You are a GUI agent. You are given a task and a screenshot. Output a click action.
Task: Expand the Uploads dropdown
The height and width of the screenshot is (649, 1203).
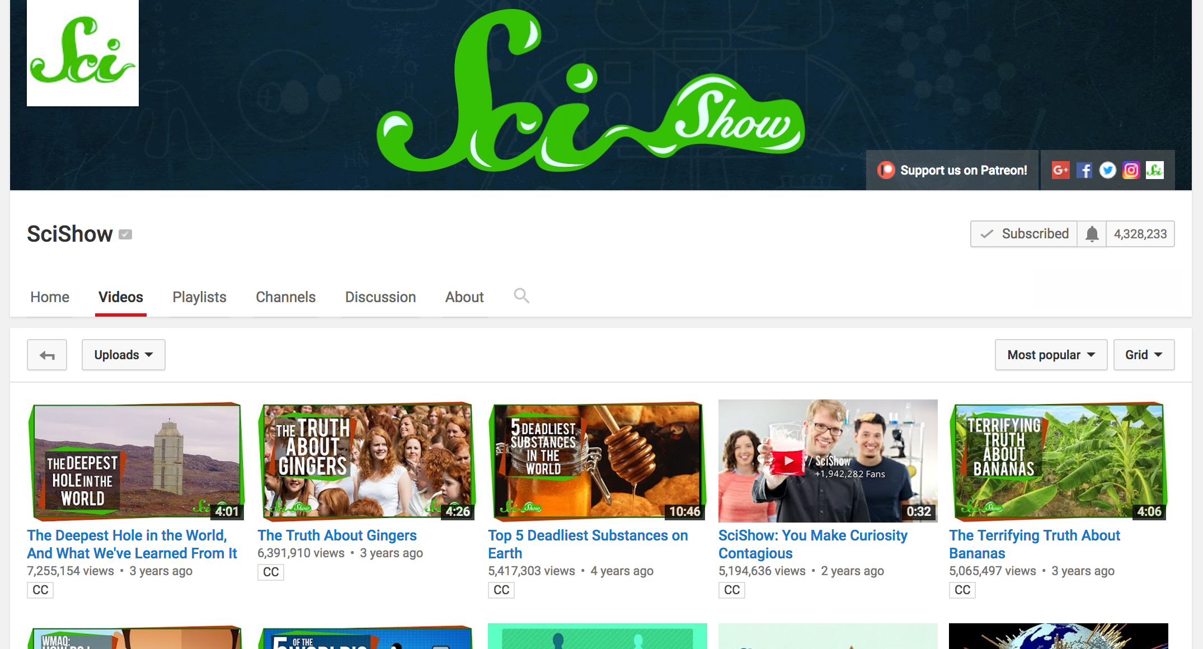[123, 355]
